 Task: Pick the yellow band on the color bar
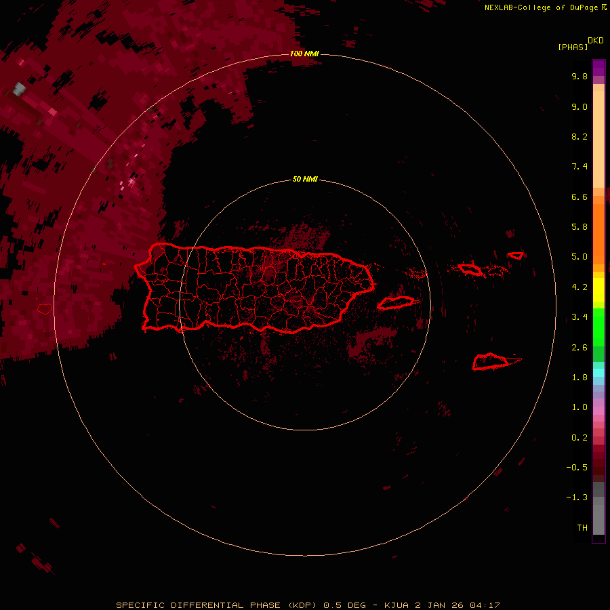598,290
